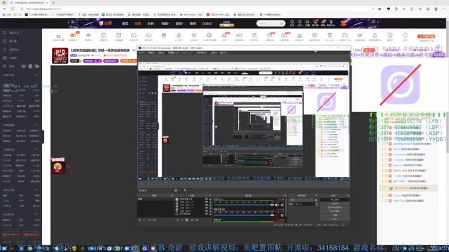The image size is (449, 252).
Task: Click the flame icon in broadcaster toolbar
Action: coord(178,35)
